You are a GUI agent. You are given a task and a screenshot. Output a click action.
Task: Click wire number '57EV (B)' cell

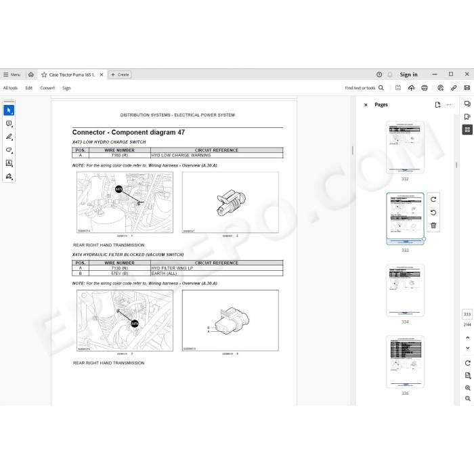click(x=120, y=274)
